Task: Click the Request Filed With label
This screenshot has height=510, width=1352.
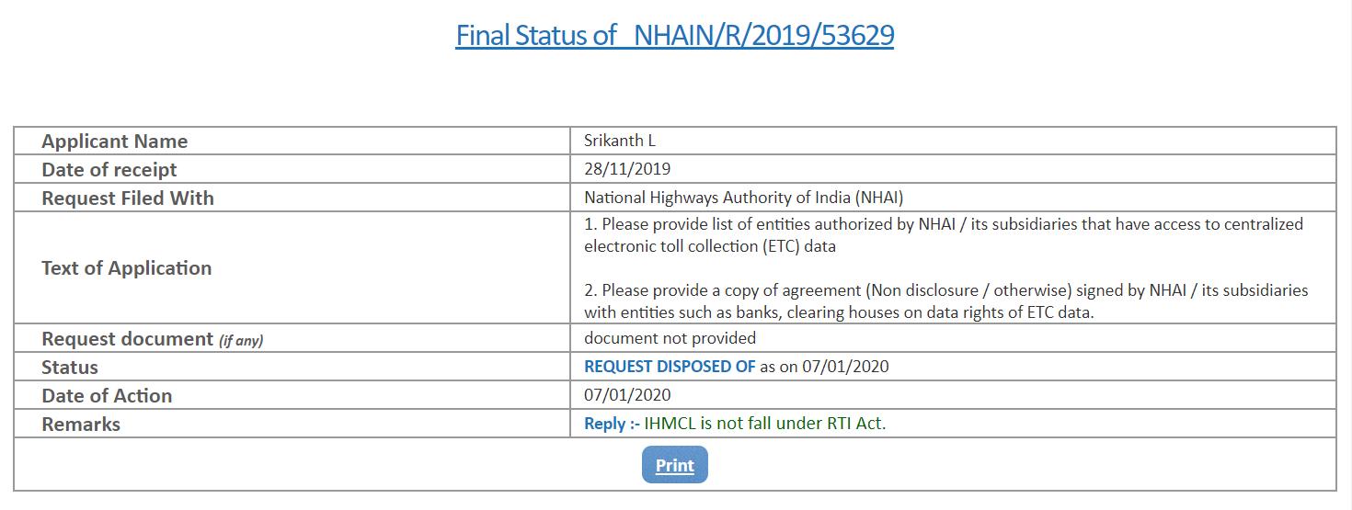Action: (x=128, y=198)
